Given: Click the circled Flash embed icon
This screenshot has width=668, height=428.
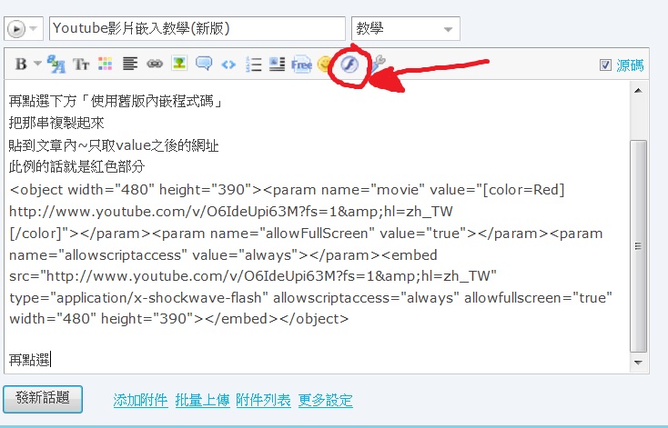Looking at the screenshot, I should coord(349,65).
